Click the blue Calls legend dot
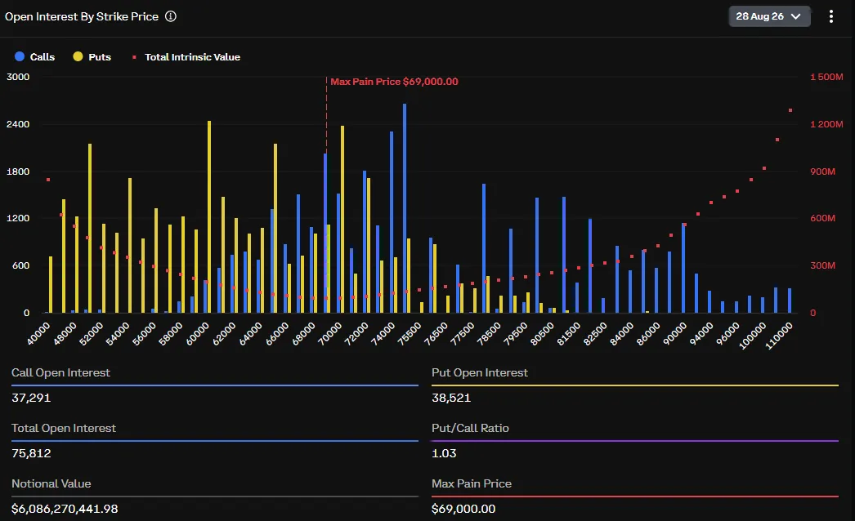Screen dimensions: 855x521 [20, 56]
